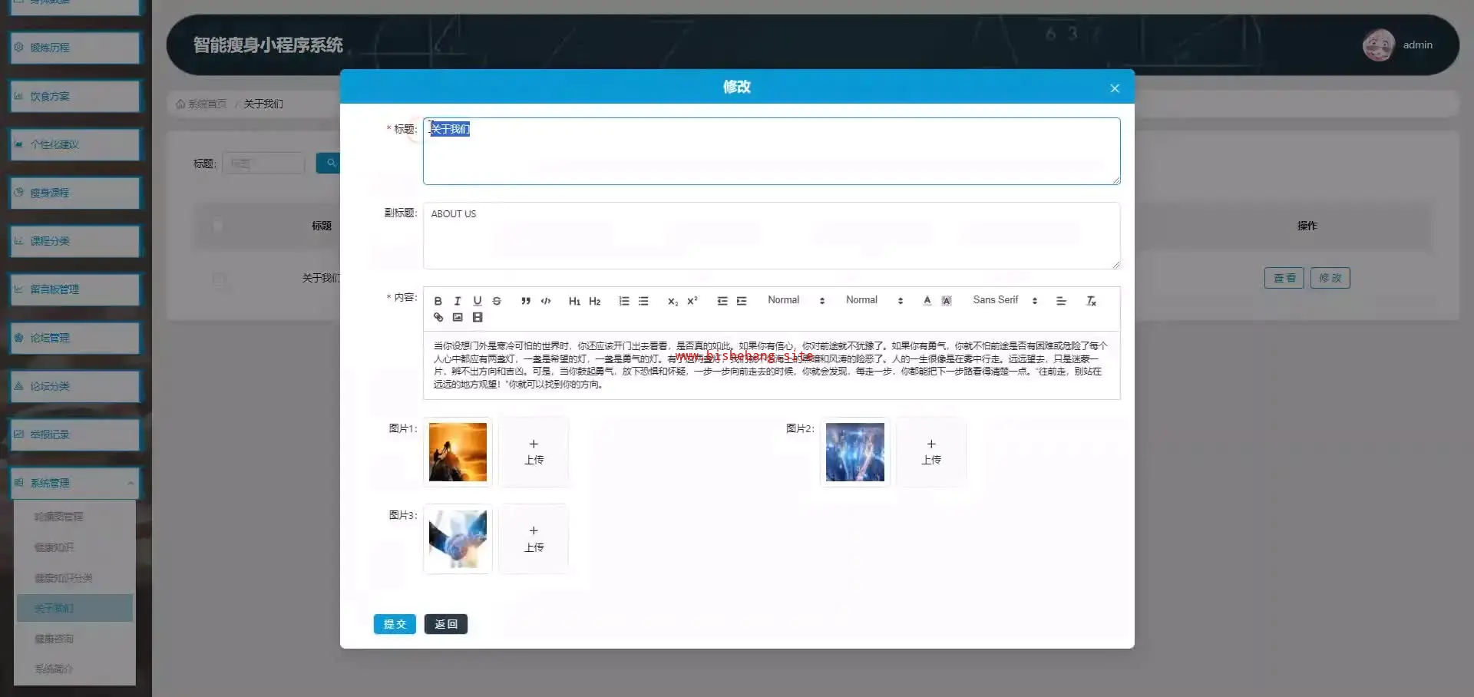Insert an image into the content
Screen dimensions: 1474x697
click(458, 317)
